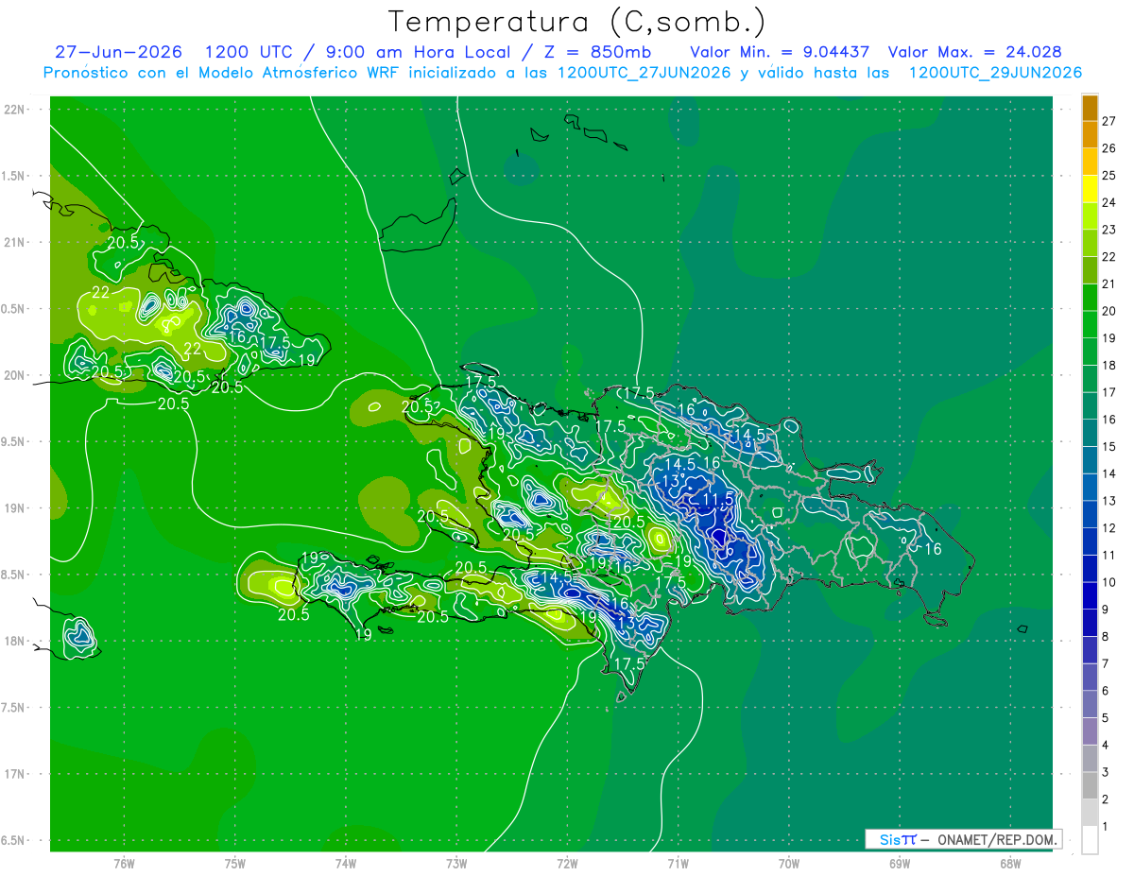Click the '20N' latitude axis label
Viewport: 1134px width, 876px height.
tap(15, 375)
